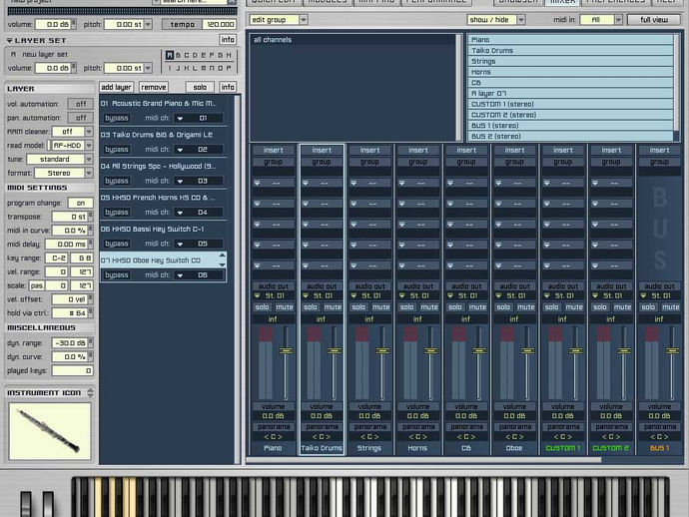
Task: Open first insert slot arrow on Taiko Drums channel
Action: pos(306,183)
